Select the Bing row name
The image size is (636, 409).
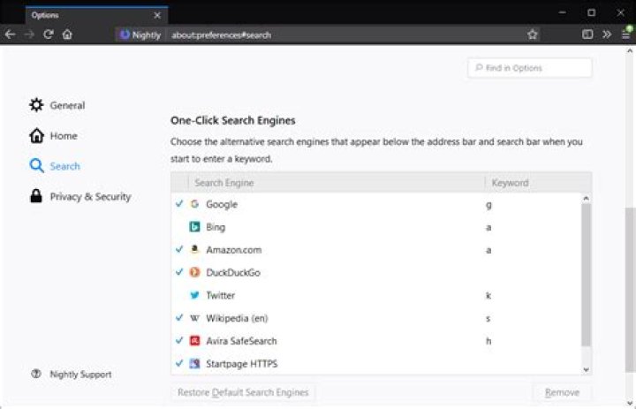(216, 227)
